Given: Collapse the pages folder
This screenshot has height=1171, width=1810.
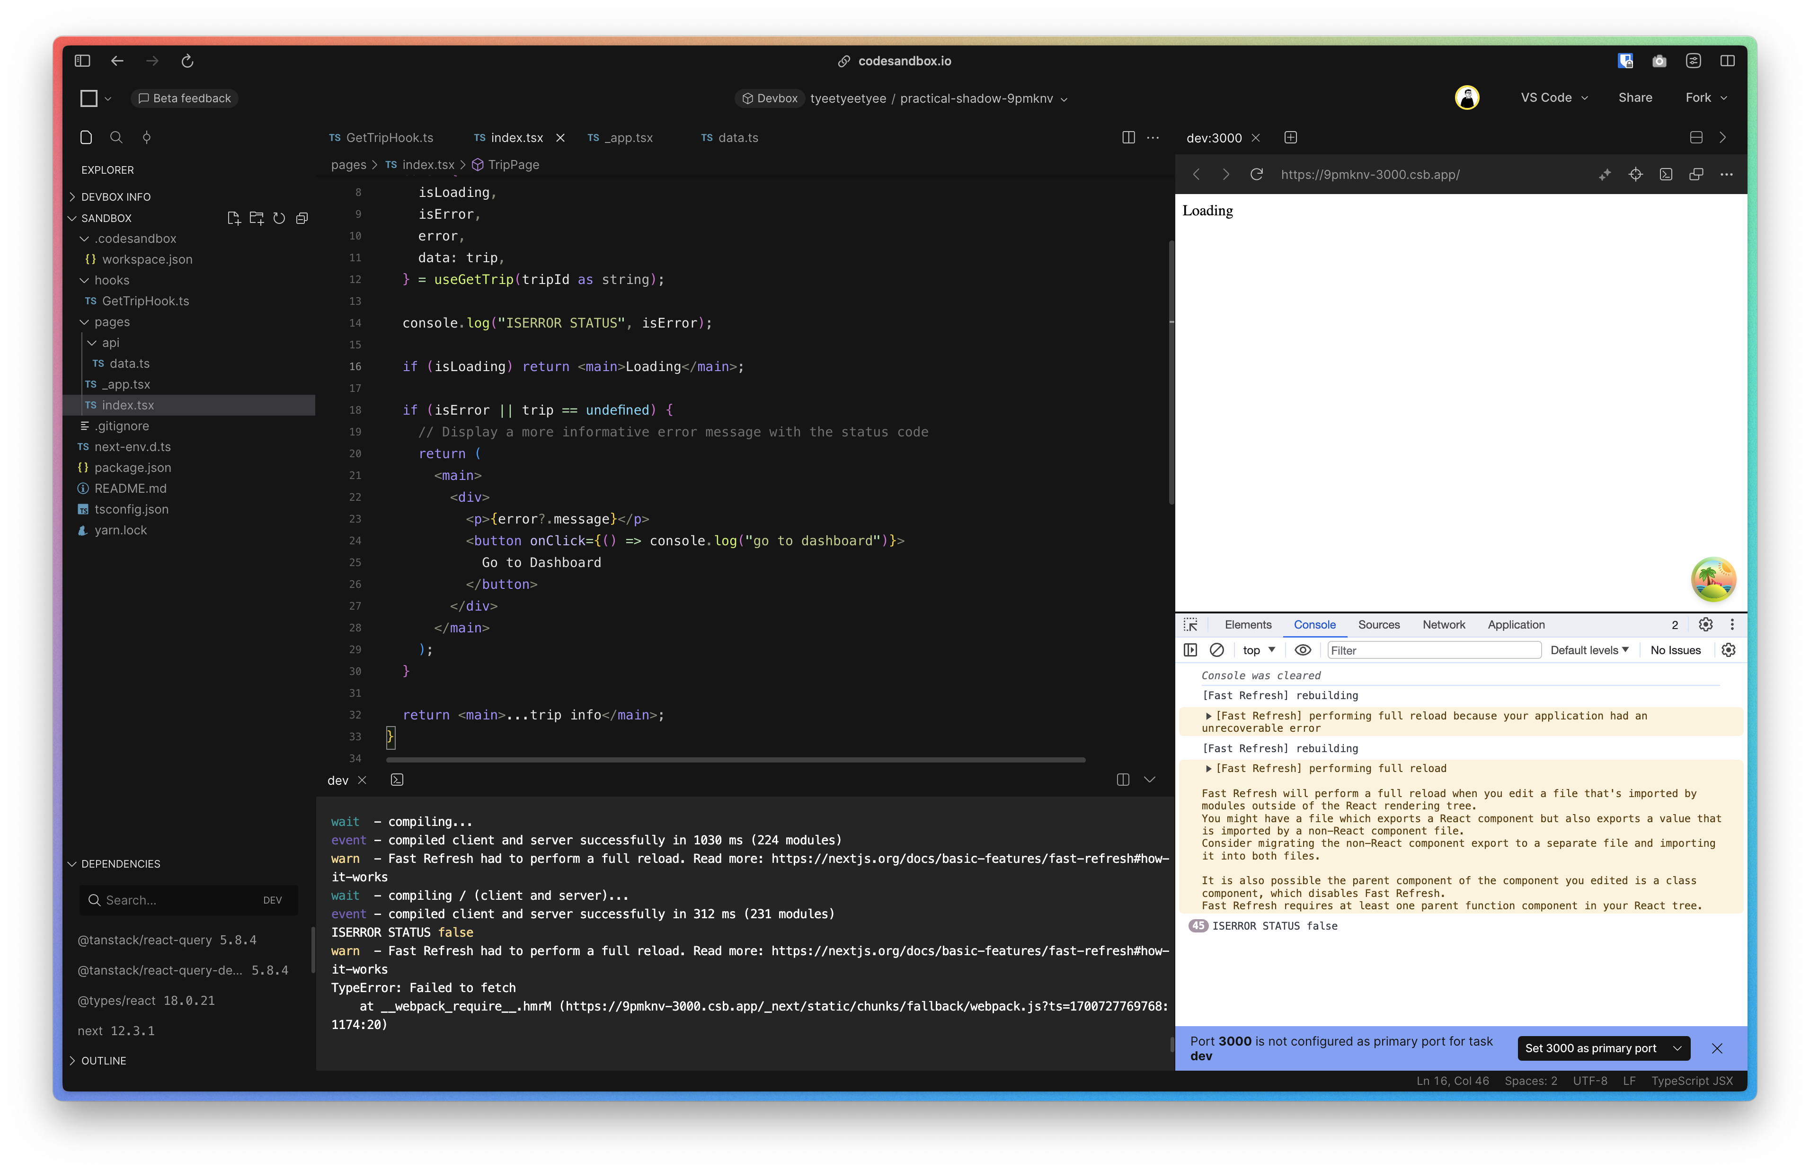Looking at the screenshot, I should (112, 322).
